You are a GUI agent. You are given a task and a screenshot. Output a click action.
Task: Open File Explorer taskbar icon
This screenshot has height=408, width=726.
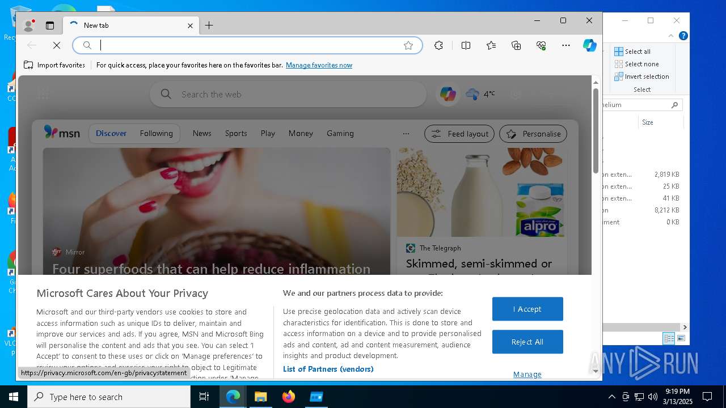pos(261,397)
